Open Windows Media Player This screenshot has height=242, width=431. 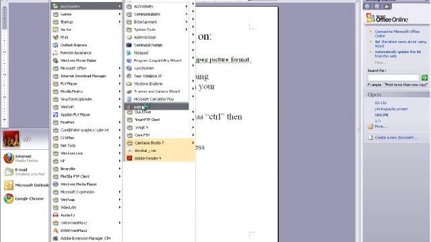pos(86,184)
